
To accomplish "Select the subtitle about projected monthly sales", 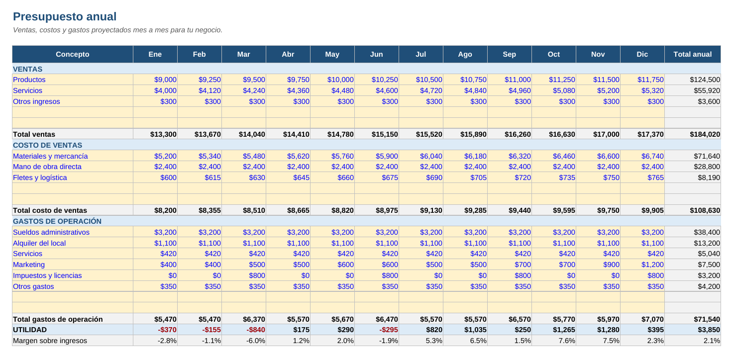I will coord(117,30).
